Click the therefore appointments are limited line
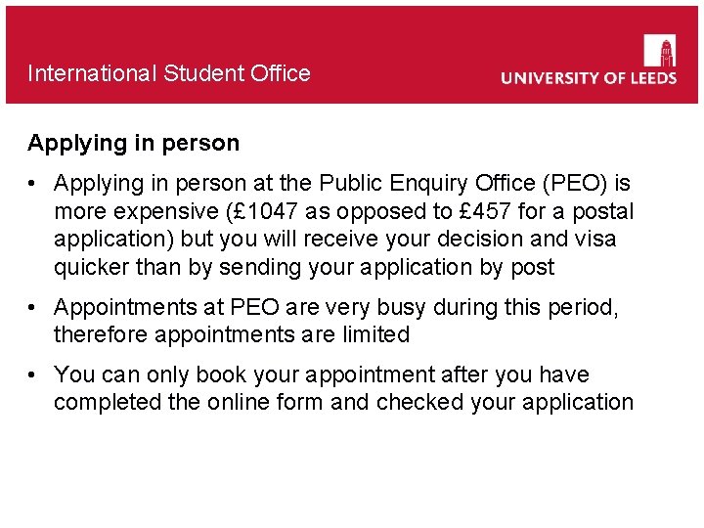Screen dimensions: 704x528 tap(232, 334)
